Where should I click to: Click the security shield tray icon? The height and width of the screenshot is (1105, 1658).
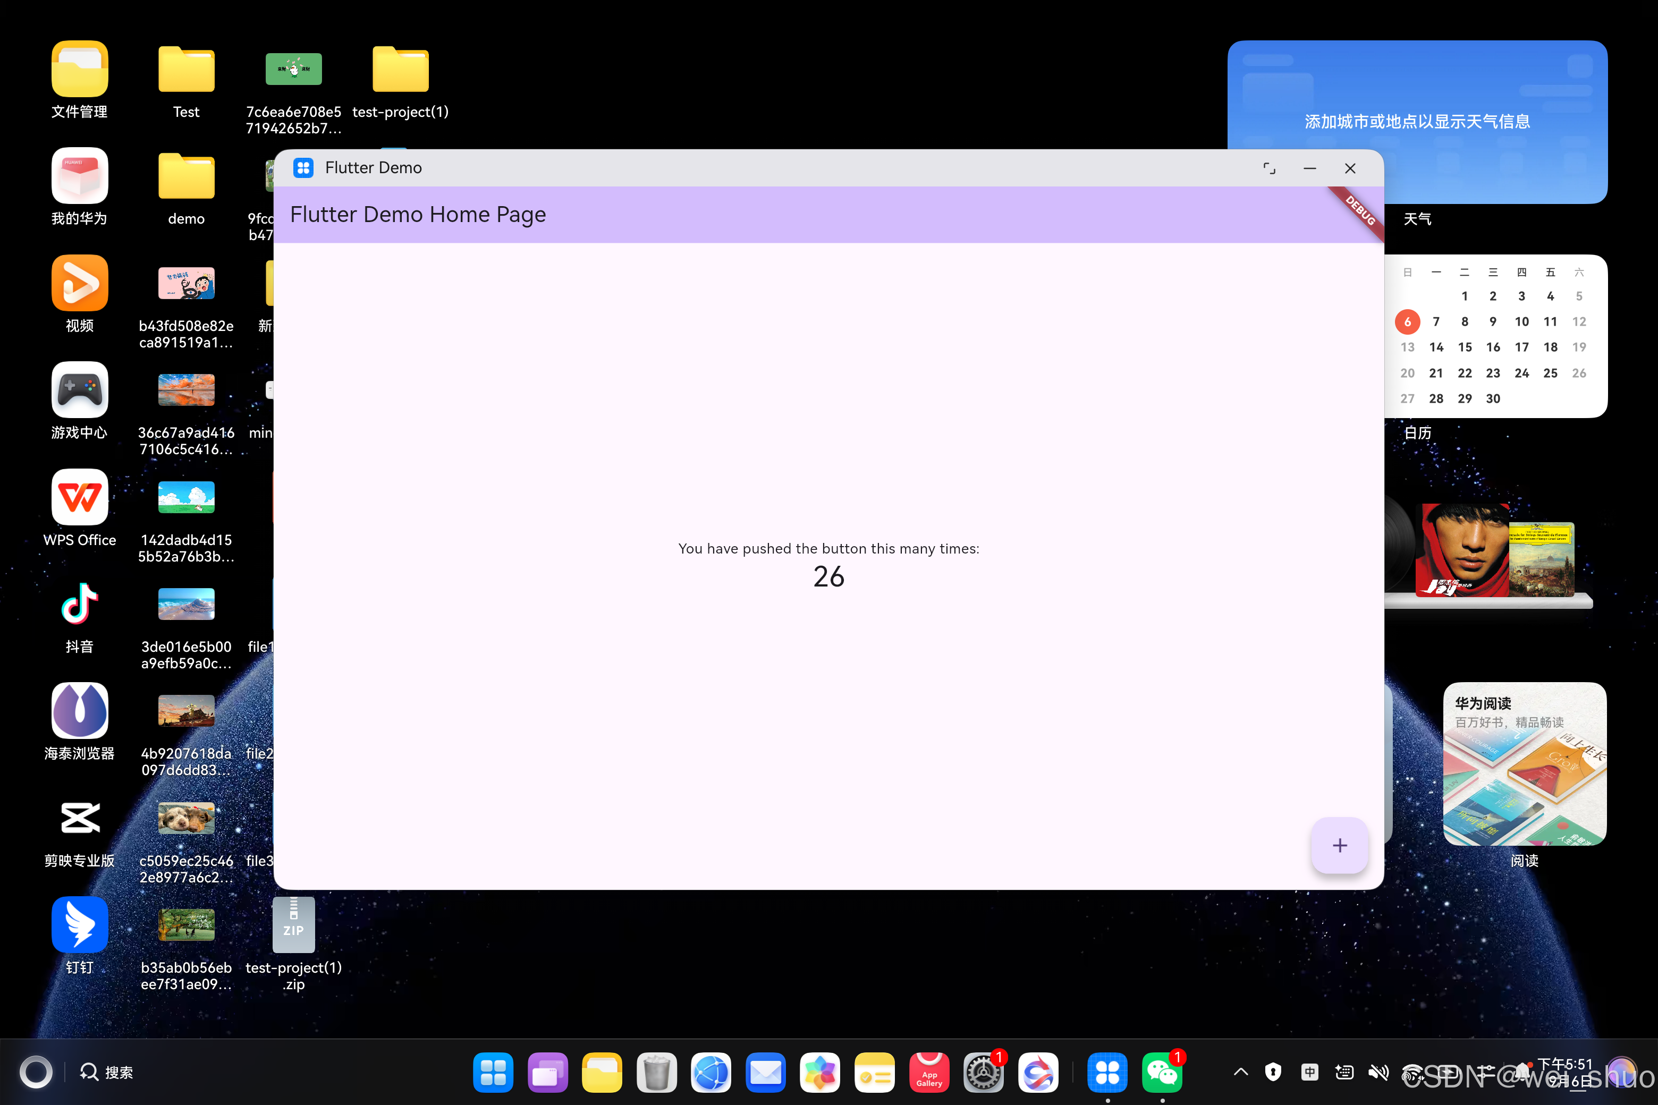[1273, 1072]
